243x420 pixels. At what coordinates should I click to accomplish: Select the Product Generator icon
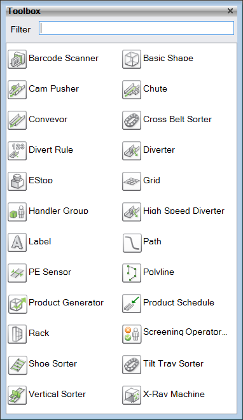(17, 303)
